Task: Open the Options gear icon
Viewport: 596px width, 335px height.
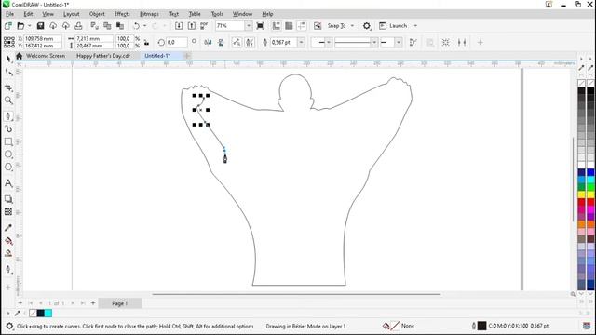Action: coord(366,26)
